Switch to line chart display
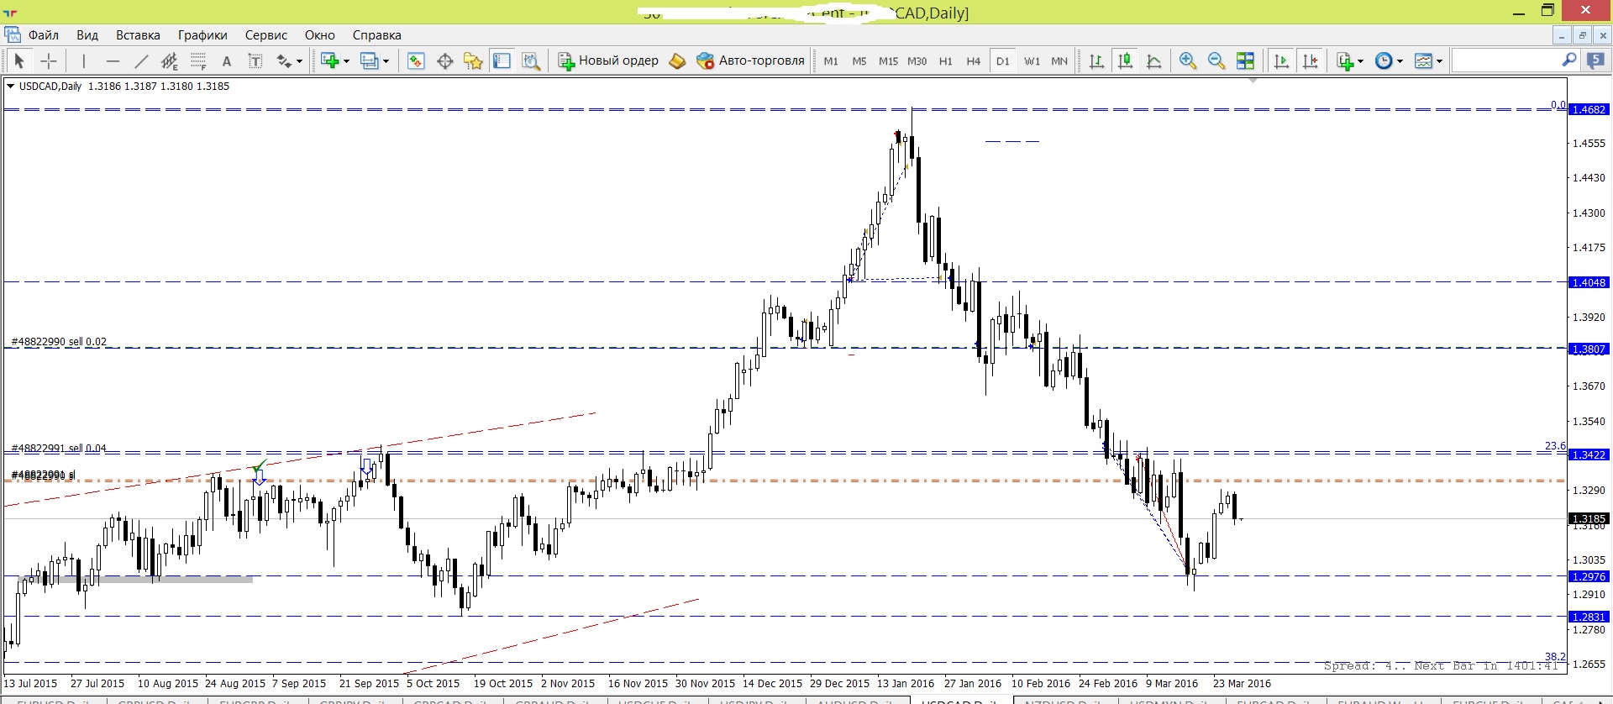This screenshot has height=704, width=1613. point(1154,60)
